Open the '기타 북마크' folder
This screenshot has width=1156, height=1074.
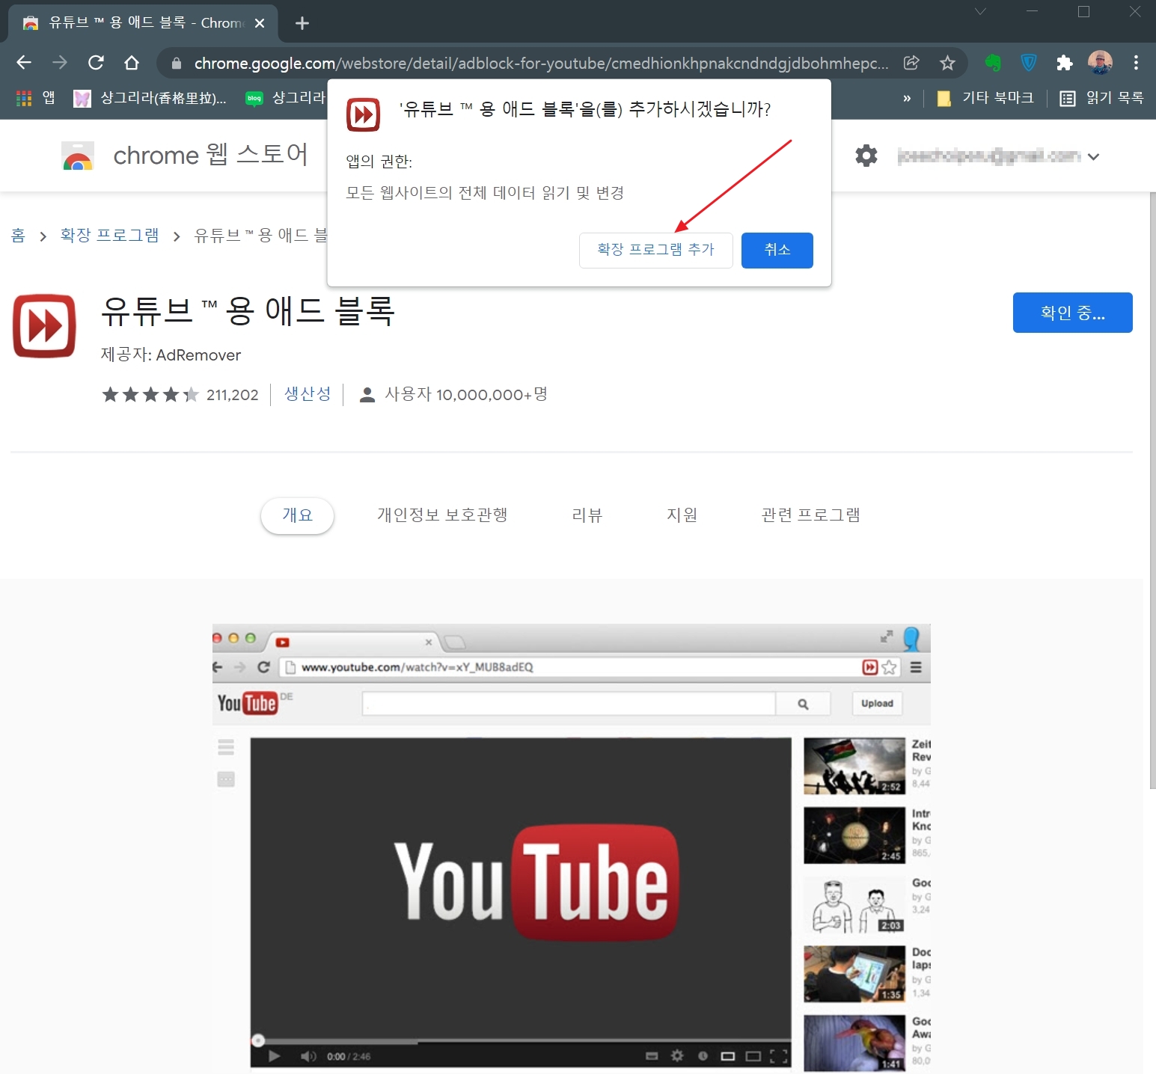985,98
